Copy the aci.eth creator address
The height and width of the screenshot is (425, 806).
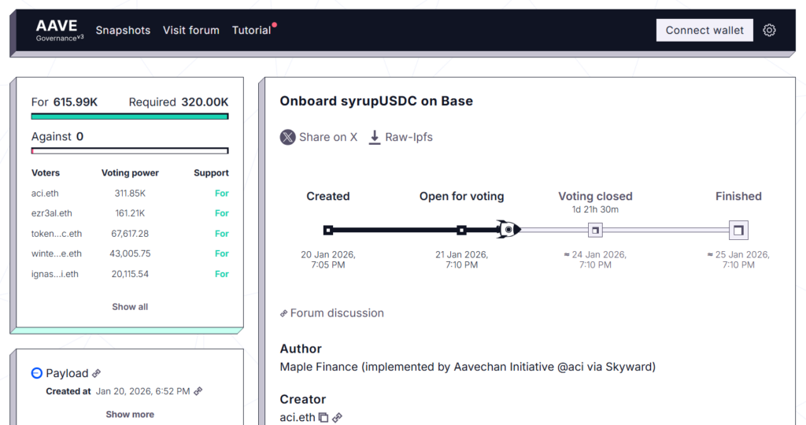324,417
